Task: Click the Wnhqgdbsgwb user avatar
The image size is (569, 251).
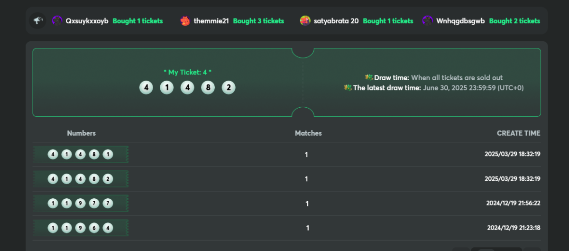Action: [428, 21]
